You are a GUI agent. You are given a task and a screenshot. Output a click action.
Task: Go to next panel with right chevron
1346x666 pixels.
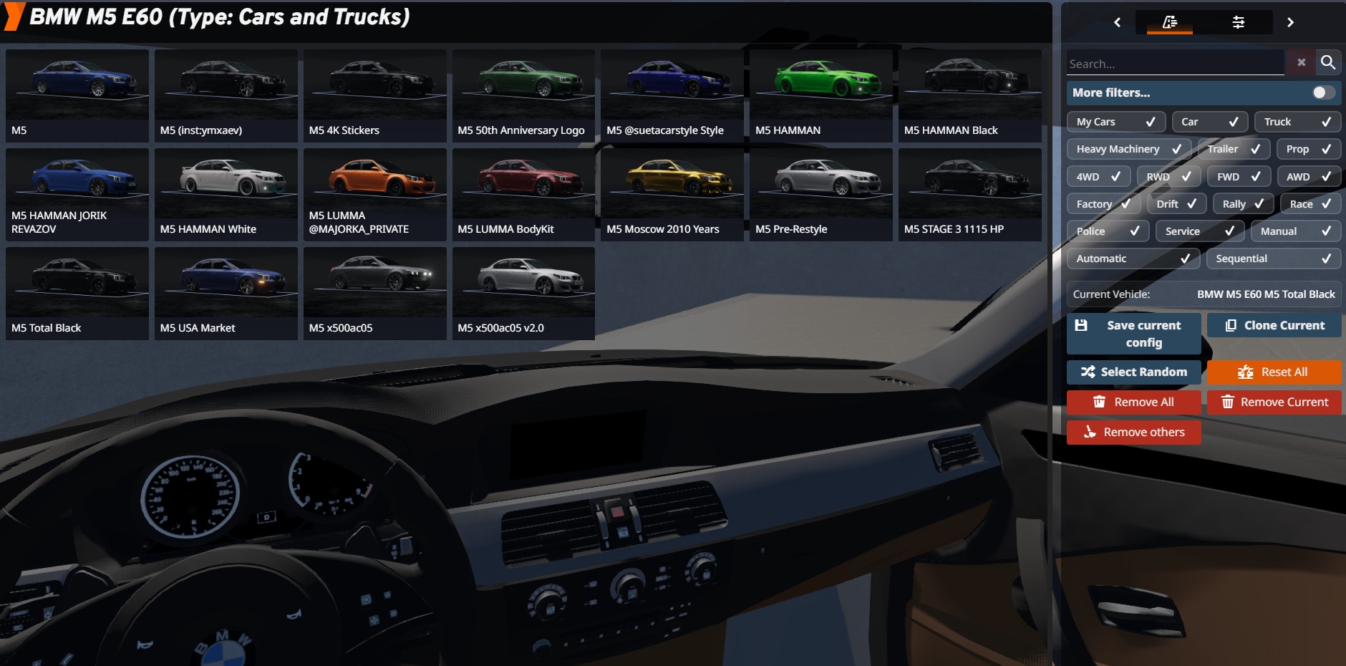pos(1290,22)
